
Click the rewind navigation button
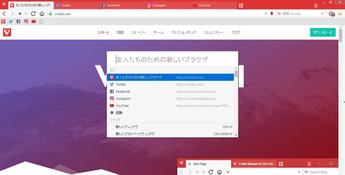(x=20, y=13)
